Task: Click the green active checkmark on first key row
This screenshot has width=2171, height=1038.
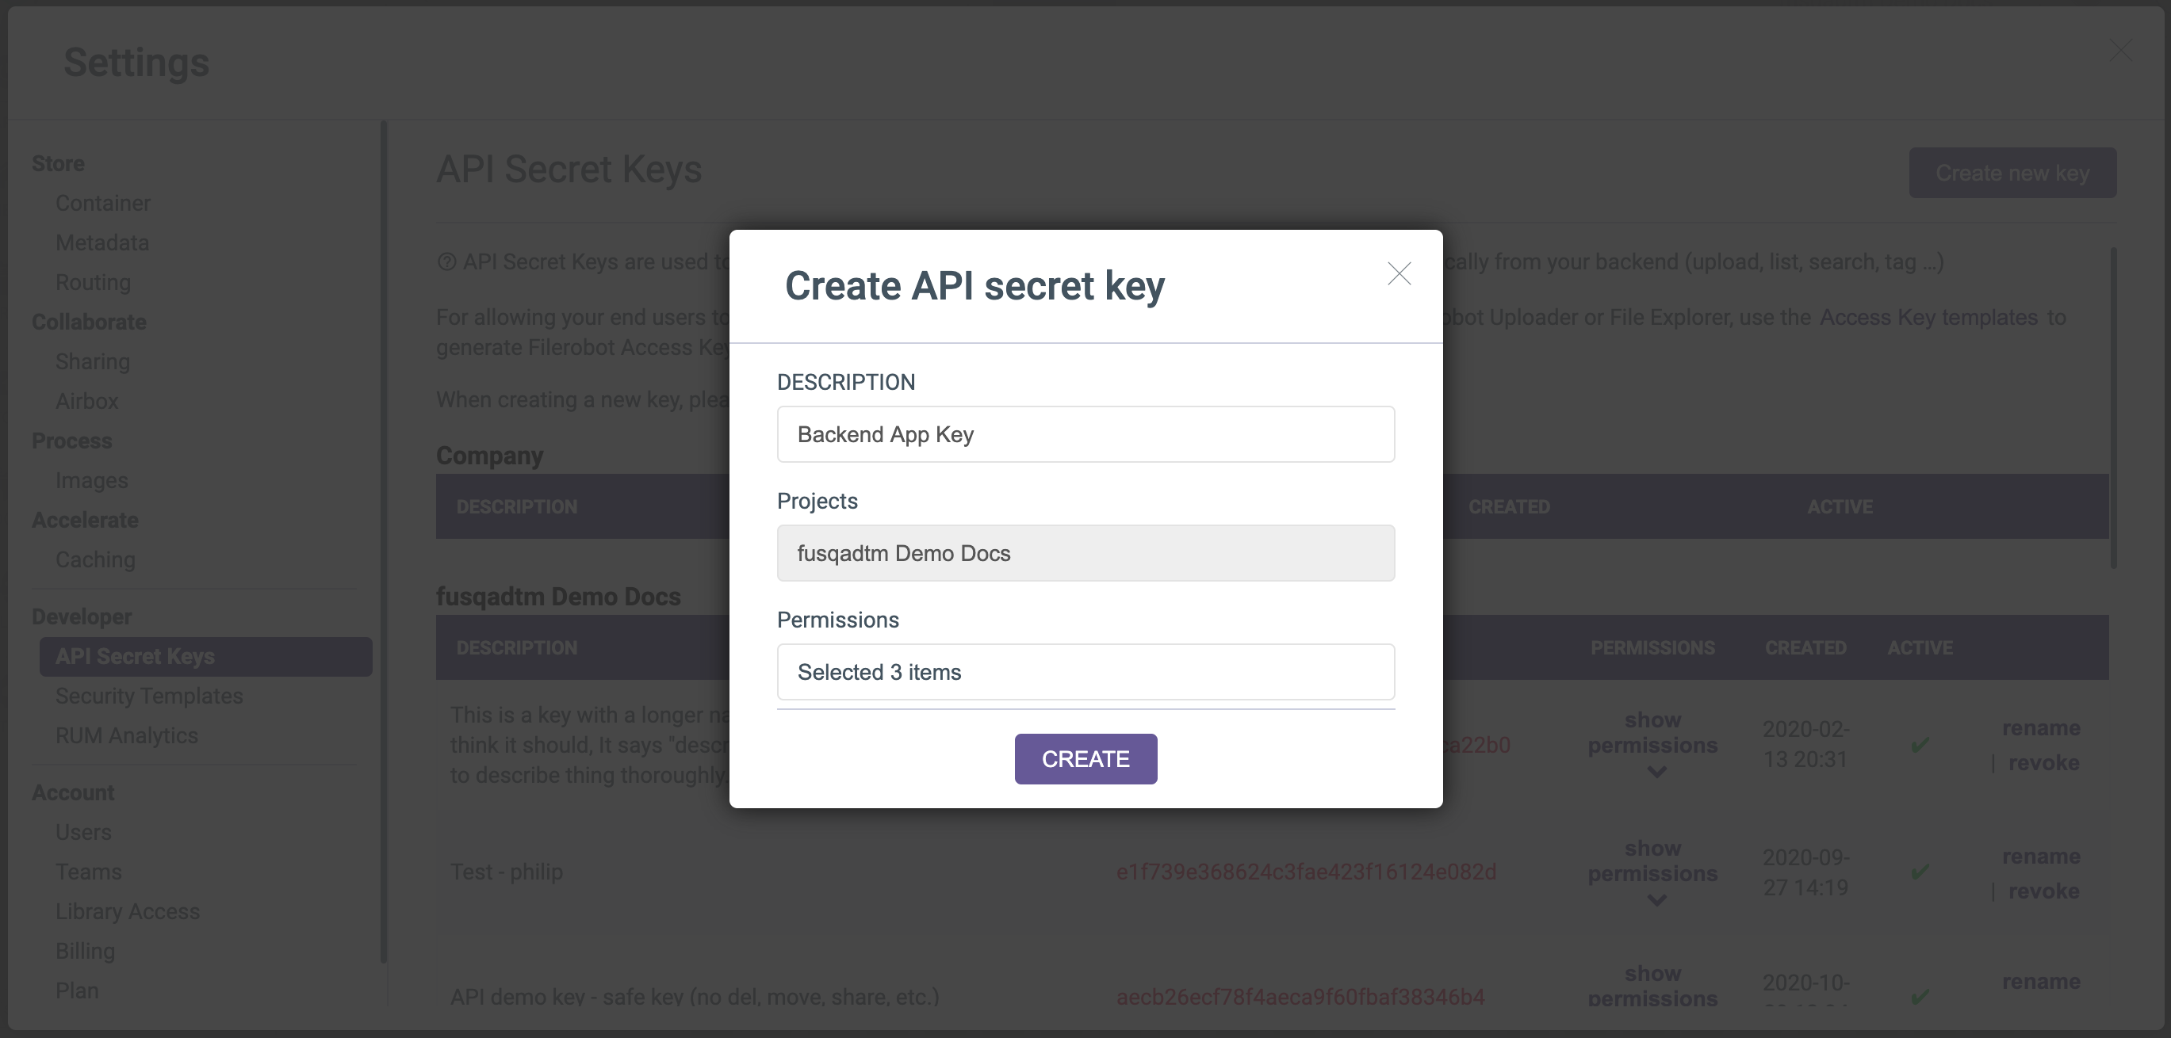Action: pyautogui.click(x=1920, y=745)
